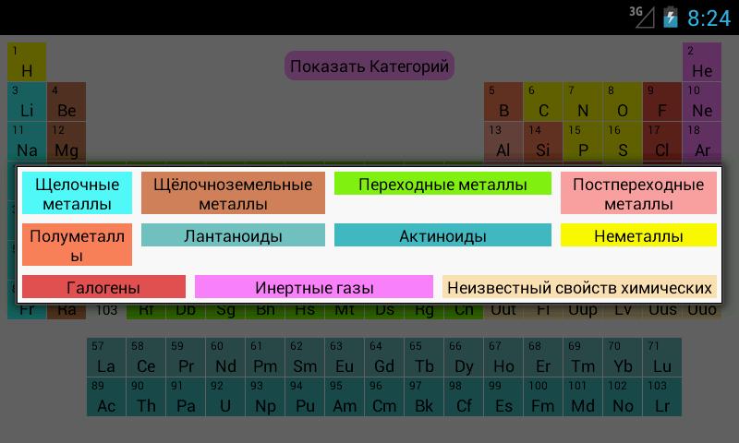
Task: Open the Helium (He) element cell
Action: [702, 62]
